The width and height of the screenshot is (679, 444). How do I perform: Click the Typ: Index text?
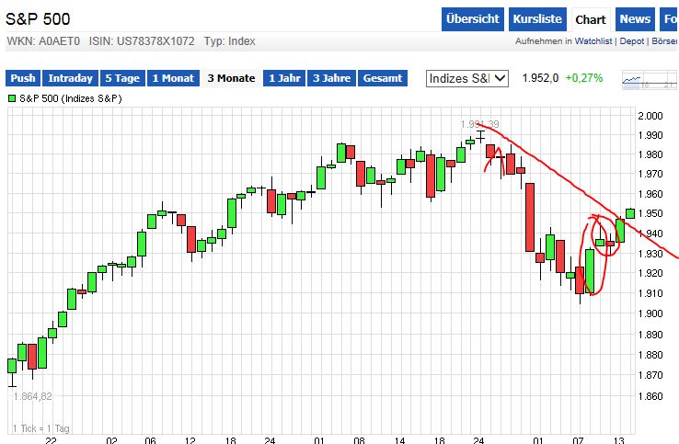click(229, 41)
